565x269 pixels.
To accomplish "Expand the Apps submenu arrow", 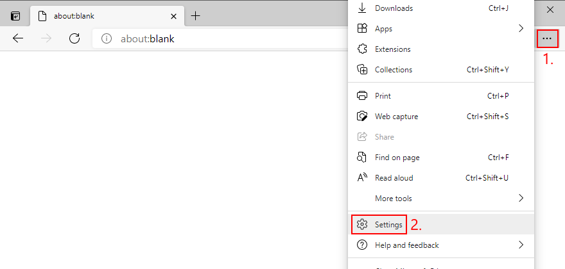I will click(x=521, y=29).
